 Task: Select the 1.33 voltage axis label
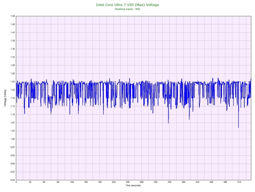point(13,57)
